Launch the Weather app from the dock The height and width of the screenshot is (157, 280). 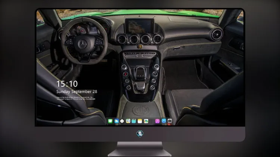tap(116, 121)
